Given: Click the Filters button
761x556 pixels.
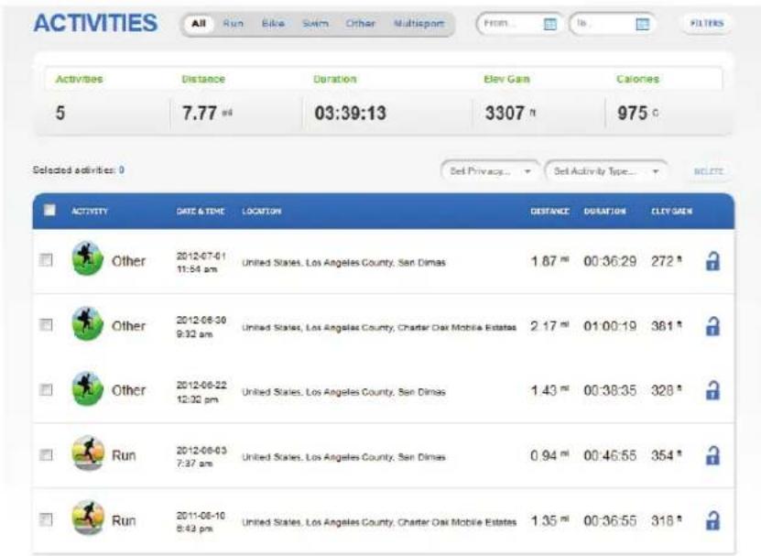Looking at the screenshot, I should point(707,23).
